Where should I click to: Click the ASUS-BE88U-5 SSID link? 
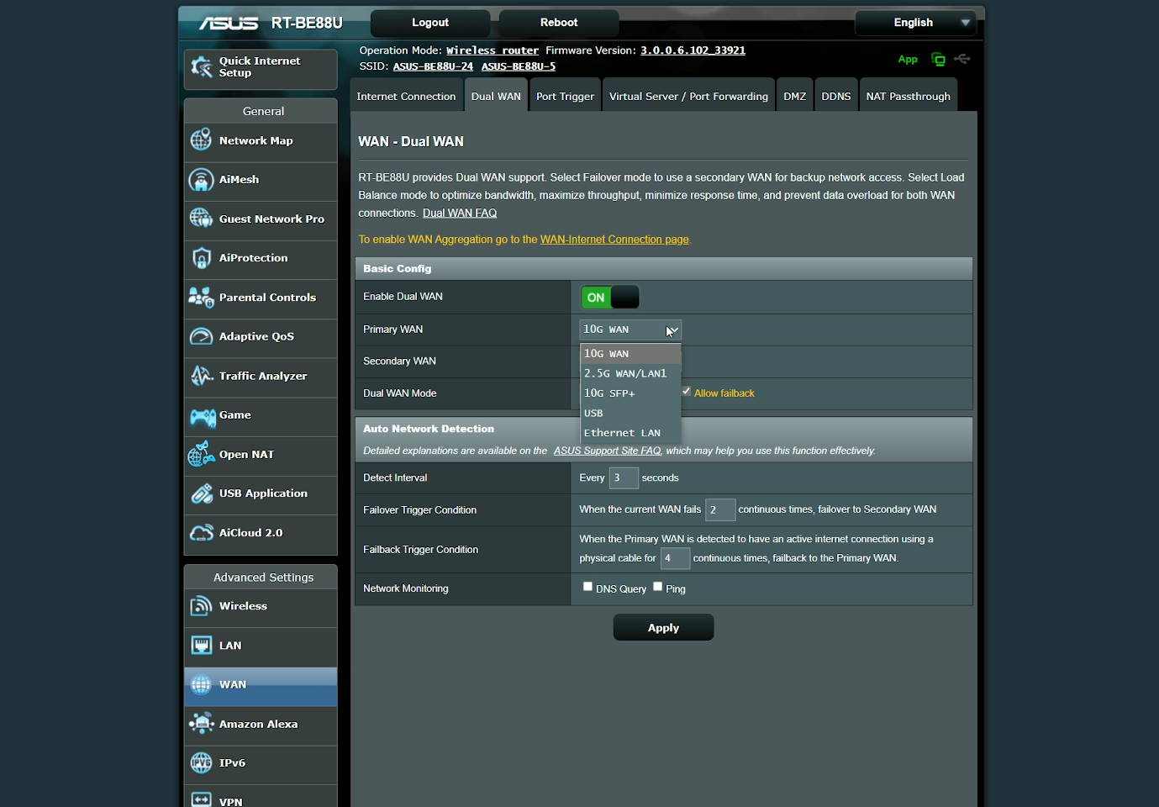(x=519, y=66)
